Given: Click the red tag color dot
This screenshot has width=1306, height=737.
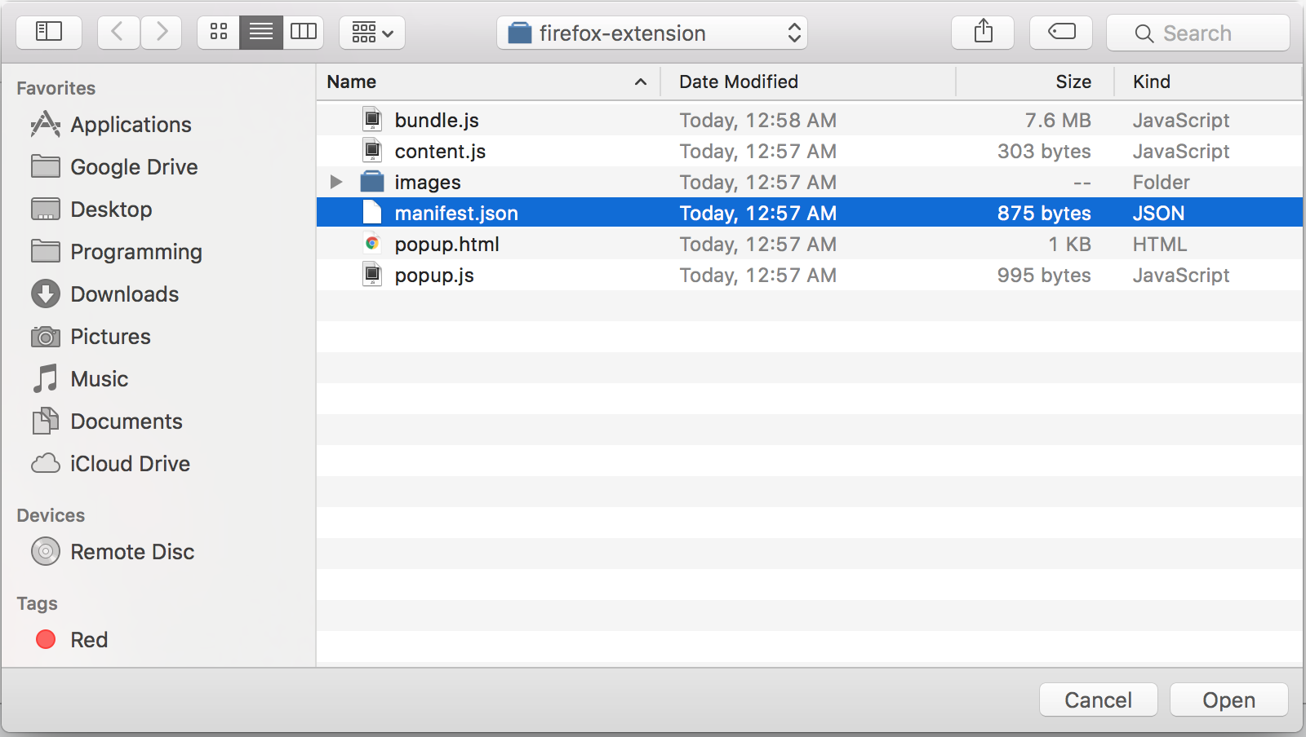Looking at the screenshot, I should (46, 639).
